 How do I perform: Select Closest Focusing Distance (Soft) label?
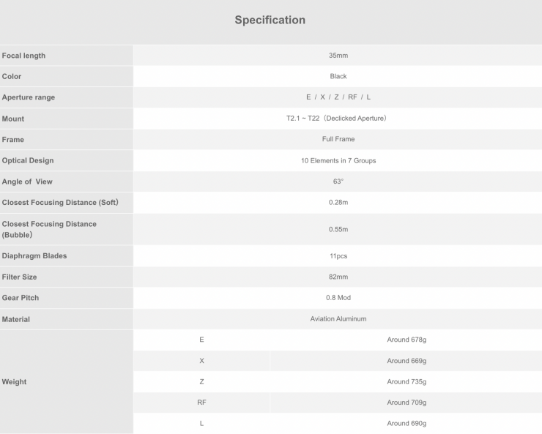click(x=60, y=203)
